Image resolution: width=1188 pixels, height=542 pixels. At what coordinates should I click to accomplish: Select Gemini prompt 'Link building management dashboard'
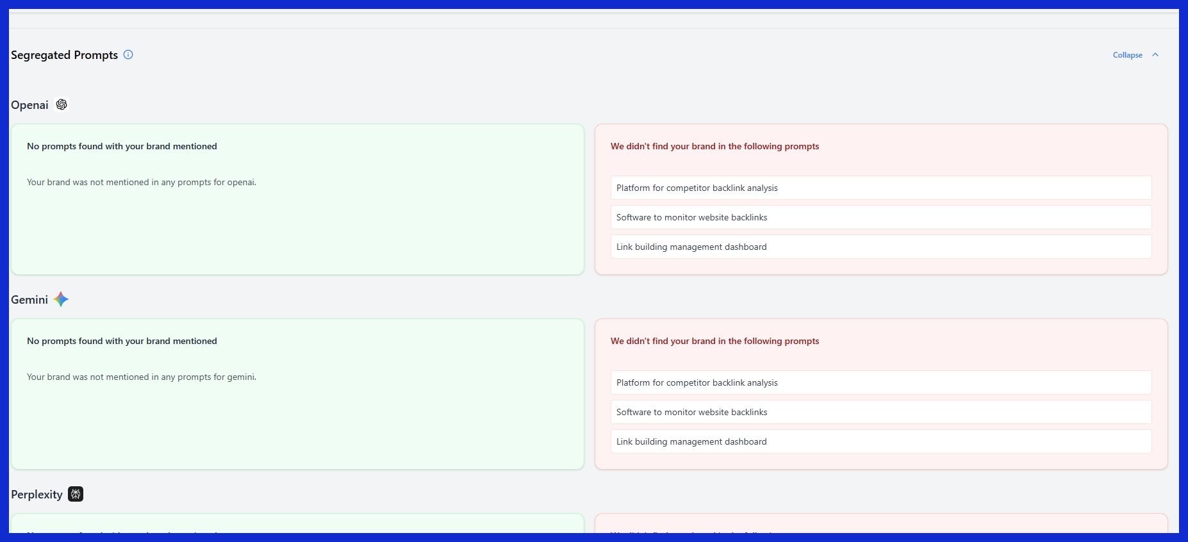pos(881,441)
